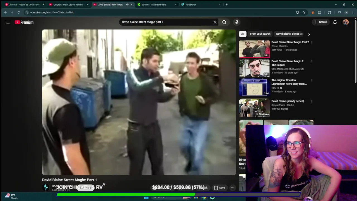Open the YouTube hamburger guide menu

[x=8, y=22]
